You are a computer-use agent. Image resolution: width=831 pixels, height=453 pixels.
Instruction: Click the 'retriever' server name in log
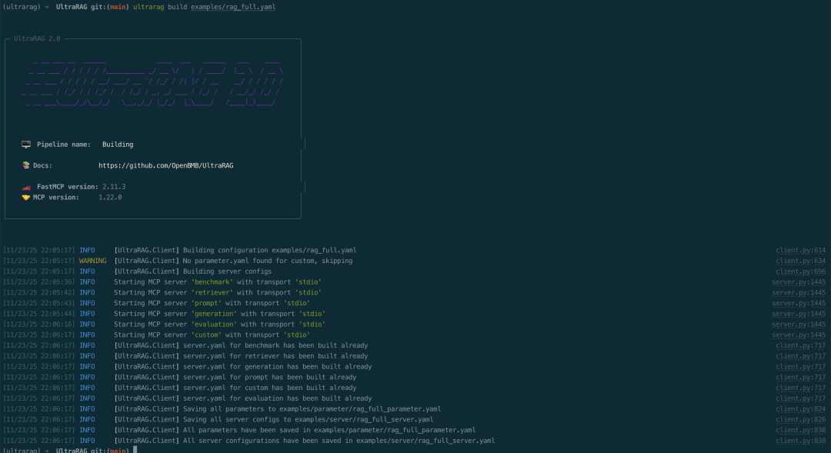[x=212, y=292]
